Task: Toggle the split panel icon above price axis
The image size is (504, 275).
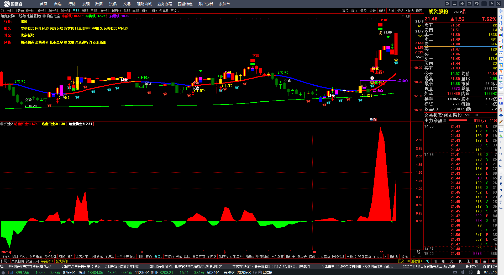Action: (x=408, y=16)
